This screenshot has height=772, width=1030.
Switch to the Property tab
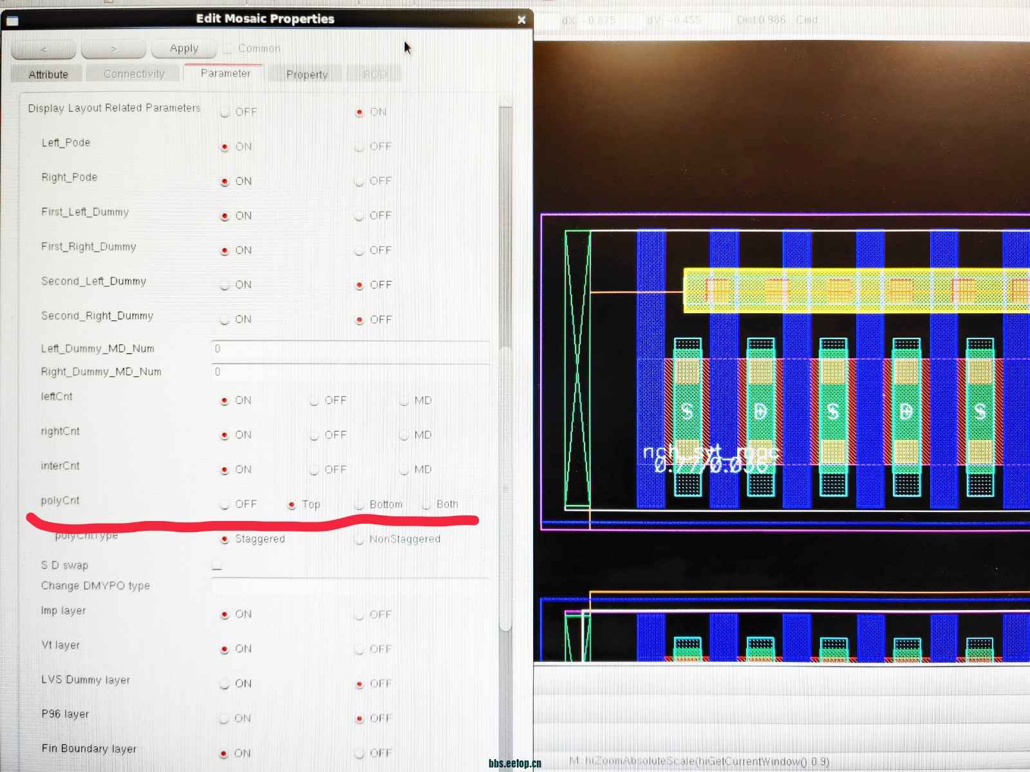point(306,75)
